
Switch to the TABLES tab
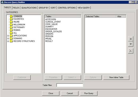point(7,7)
